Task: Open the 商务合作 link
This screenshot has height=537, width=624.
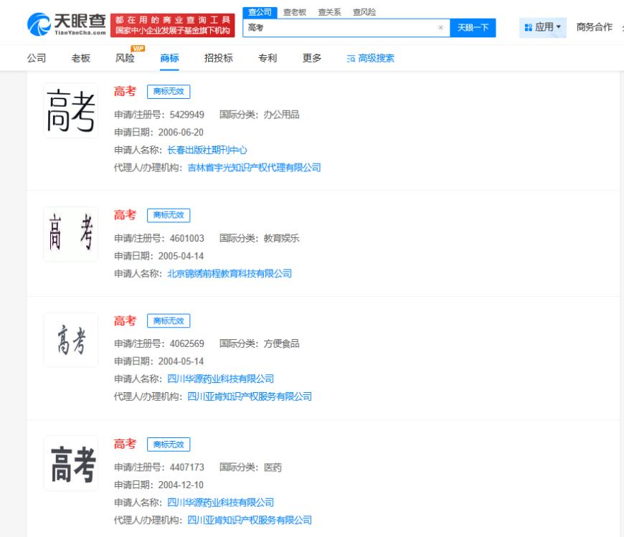Action: [594, 27]
